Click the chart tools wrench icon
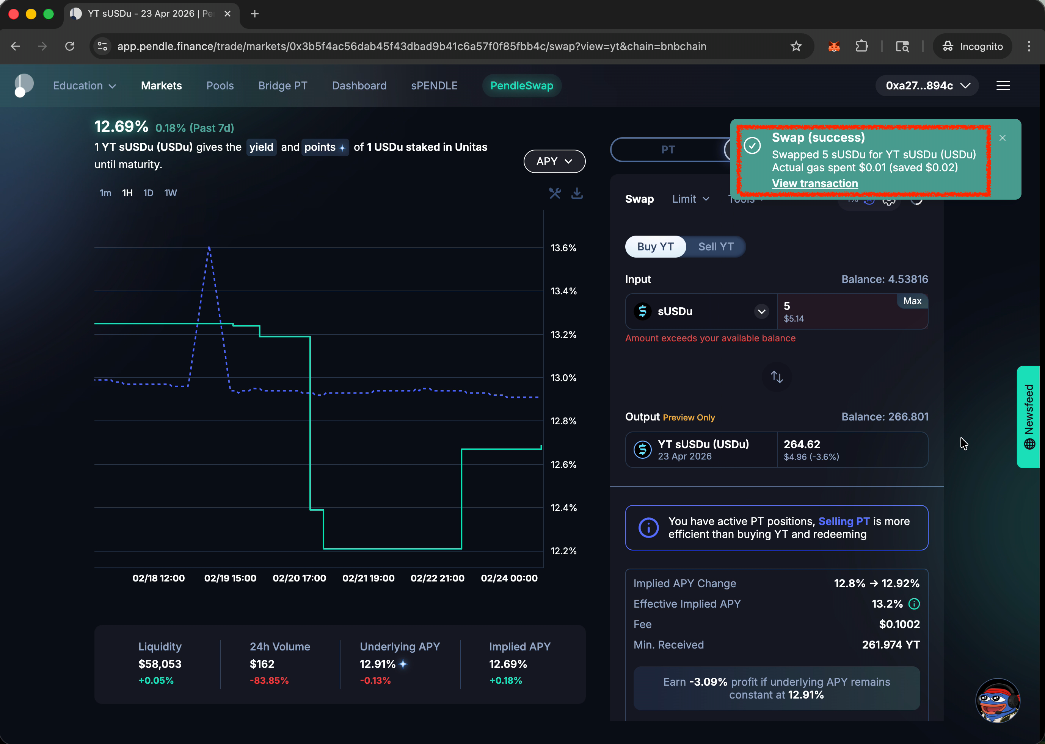Screen dimensions: 1045x744 [555, 193]
